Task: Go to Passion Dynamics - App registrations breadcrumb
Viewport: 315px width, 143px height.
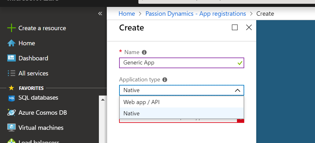Action: click(x=196, y=14)
